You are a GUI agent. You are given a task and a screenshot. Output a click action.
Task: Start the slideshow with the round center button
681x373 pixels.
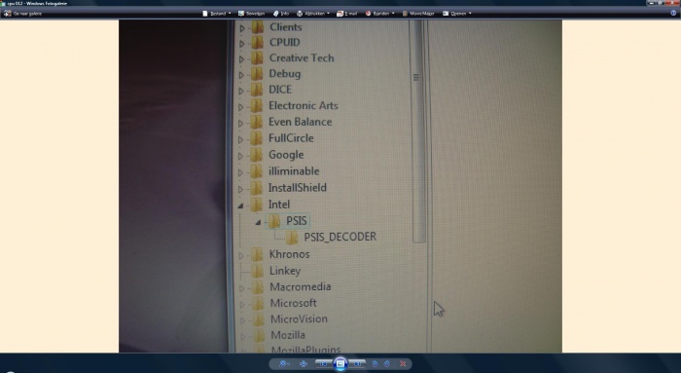tap(340, 364)
